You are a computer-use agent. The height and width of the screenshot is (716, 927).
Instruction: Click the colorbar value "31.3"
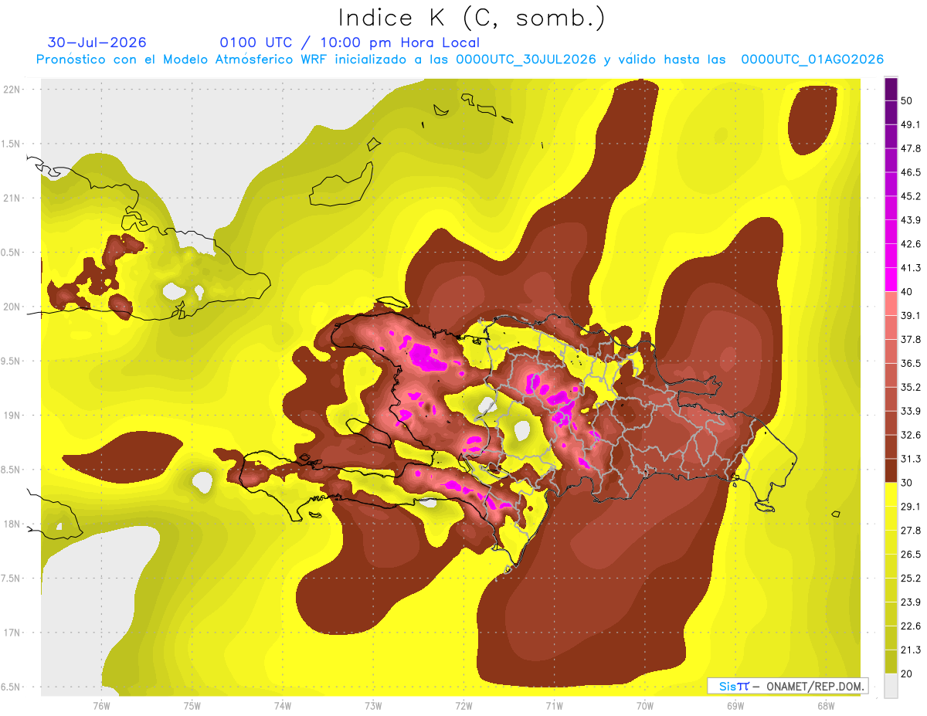coord(911,459)
